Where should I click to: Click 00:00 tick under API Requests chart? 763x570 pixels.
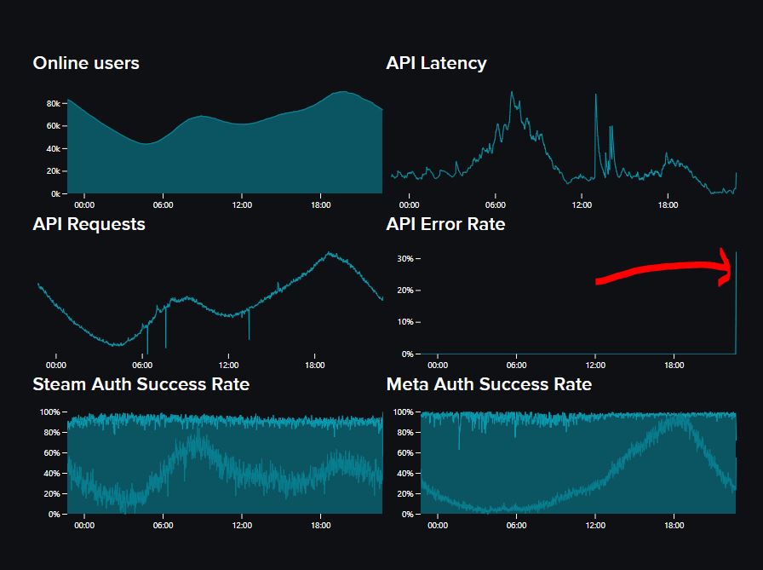56,365
